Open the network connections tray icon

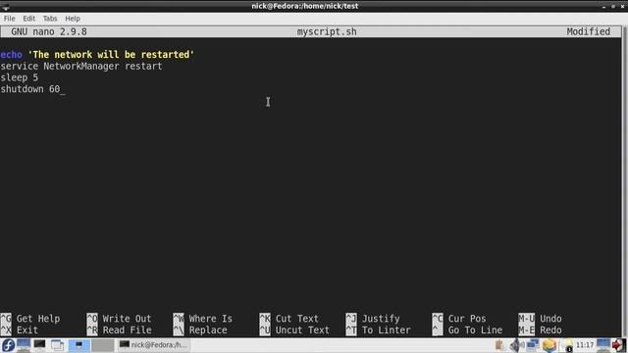point(533,345)
